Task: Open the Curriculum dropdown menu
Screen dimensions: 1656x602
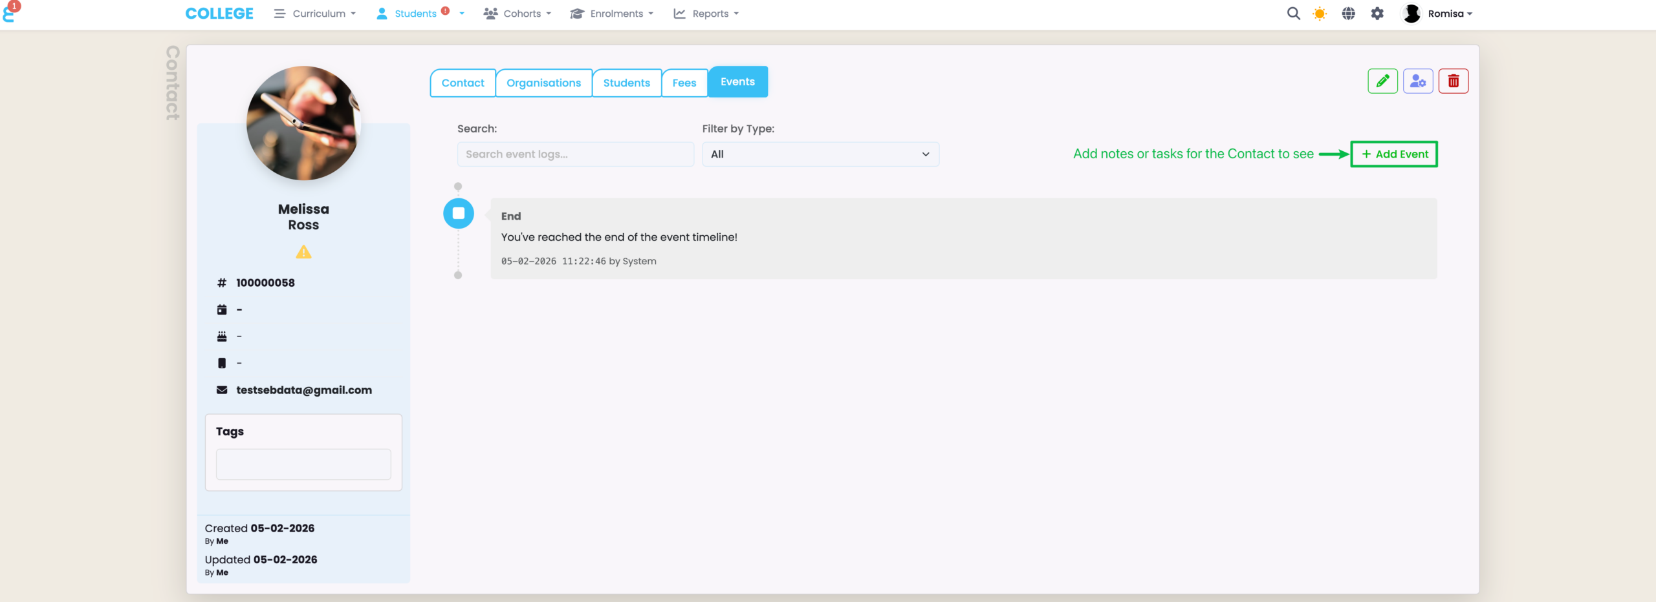Action: [316, 14]
